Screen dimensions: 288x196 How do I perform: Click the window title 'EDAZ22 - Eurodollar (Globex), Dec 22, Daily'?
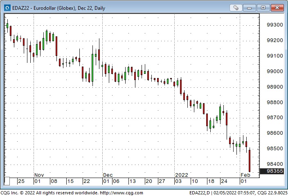(x=59, y=8)
